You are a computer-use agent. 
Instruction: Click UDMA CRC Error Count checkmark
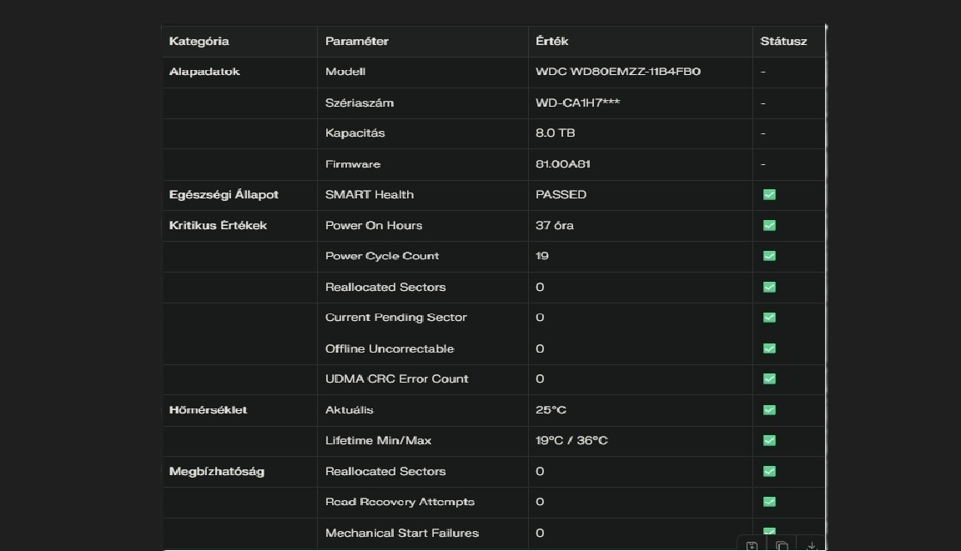point(769,378)
